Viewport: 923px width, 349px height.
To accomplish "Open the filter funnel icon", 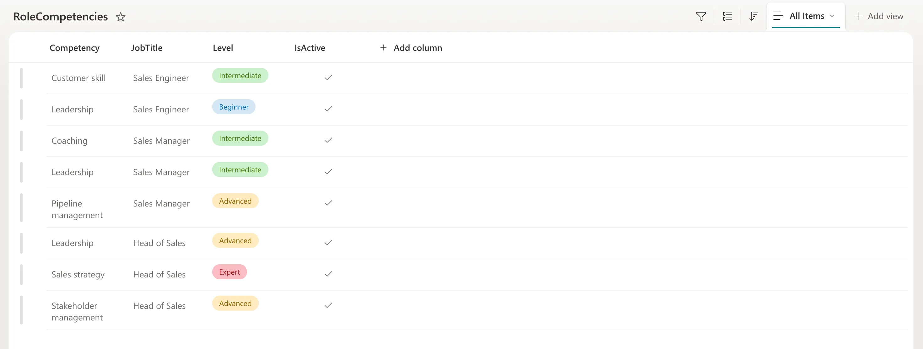I will pos(701,16).
